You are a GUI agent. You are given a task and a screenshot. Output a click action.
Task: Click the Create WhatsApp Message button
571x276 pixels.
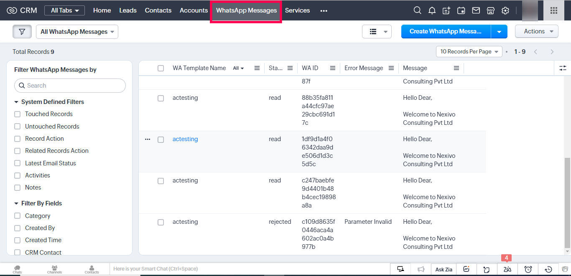point(446,31)
